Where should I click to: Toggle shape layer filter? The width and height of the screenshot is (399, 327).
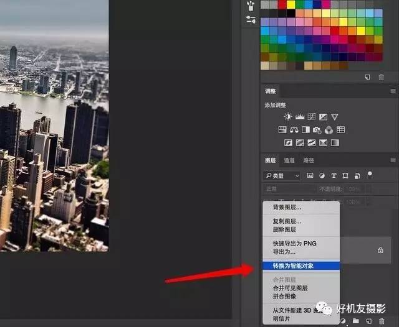click(x=345, y=175)
